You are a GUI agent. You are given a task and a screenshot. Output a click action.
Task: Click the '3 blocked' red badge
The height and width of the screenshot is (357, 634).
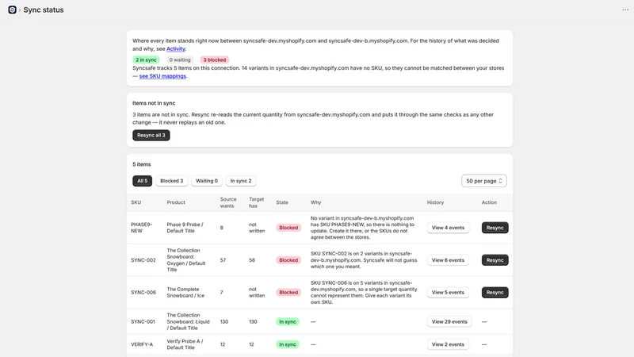tap(214, 60)
